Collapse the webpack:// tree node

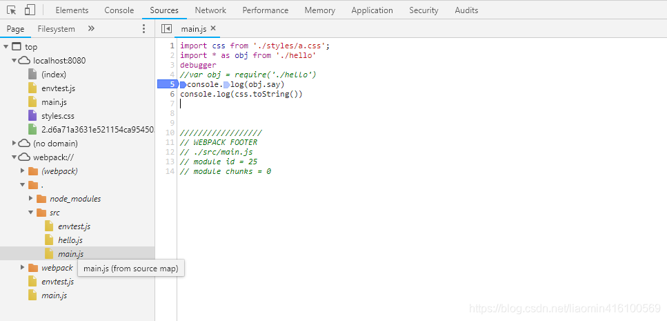[x=14, y=157]
